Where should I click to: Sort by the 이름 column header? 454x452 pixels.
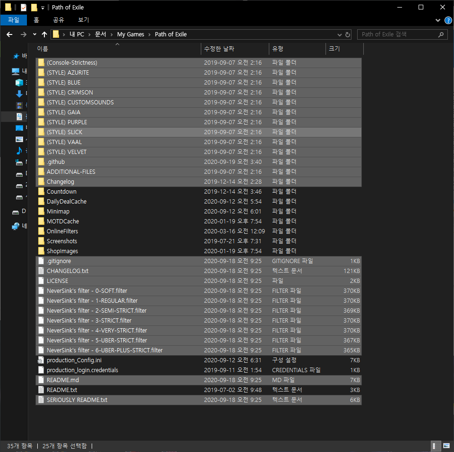(x=118, y=49)
